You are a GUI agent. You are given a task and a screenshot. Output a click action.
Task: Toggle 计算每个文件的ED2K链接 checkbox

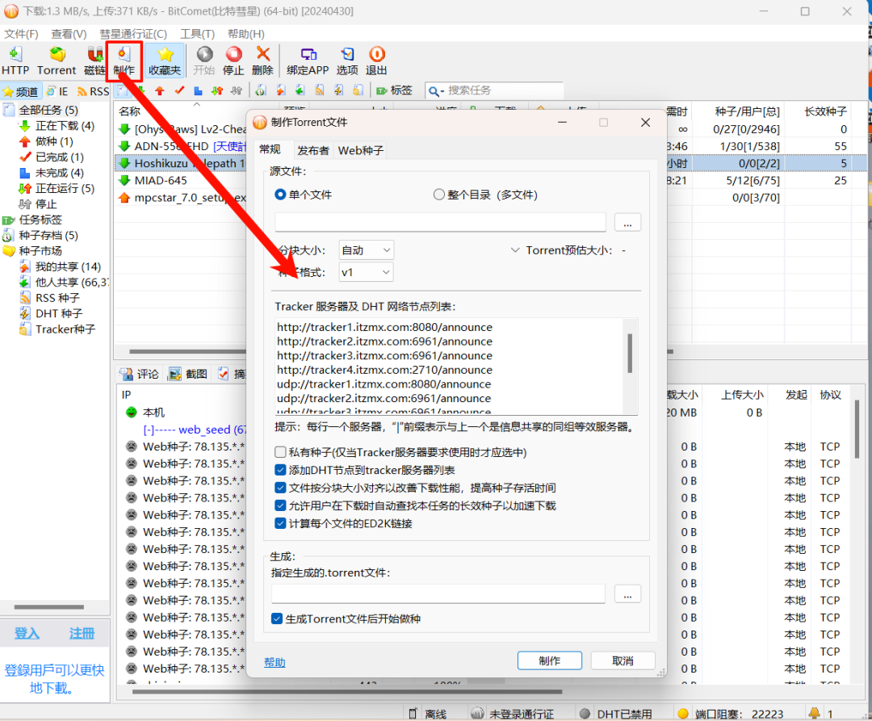281,523
